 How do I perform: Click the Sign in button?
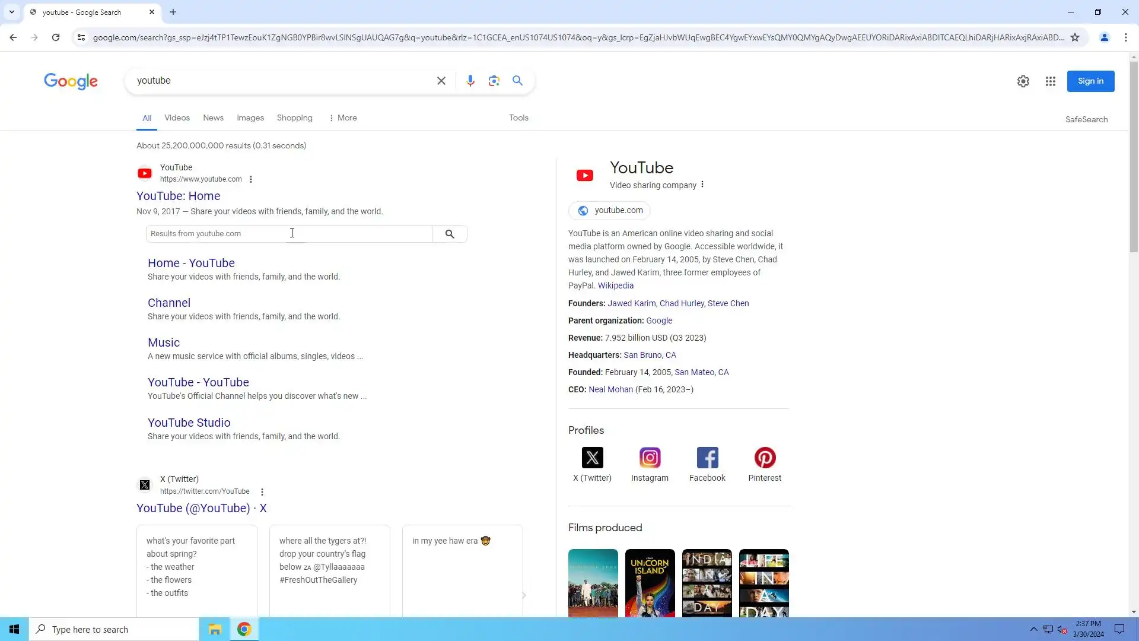point(1090,81)
